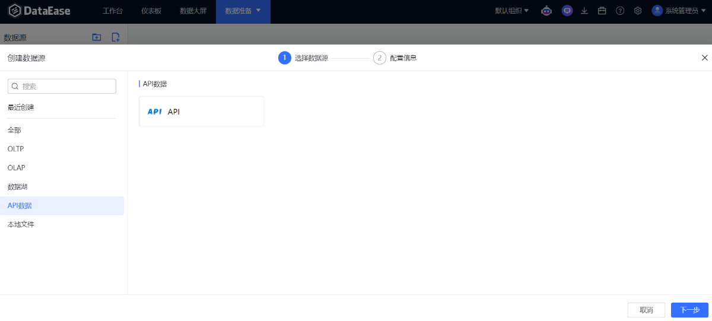Click the new datasource file icon

pyautogui.click(x=116, y=37)
